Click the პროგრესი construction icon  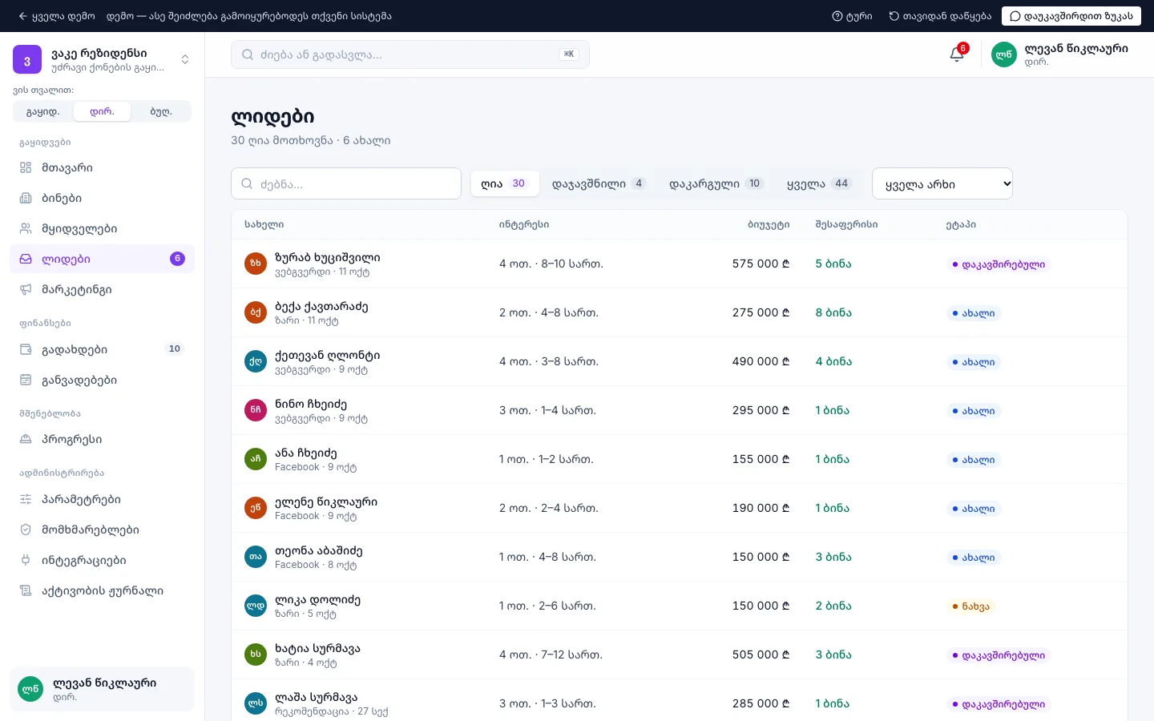pos(26,439)
